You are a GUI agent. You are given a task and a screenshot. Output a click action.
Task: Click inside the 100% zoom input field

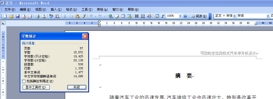[x=172, y=16]
